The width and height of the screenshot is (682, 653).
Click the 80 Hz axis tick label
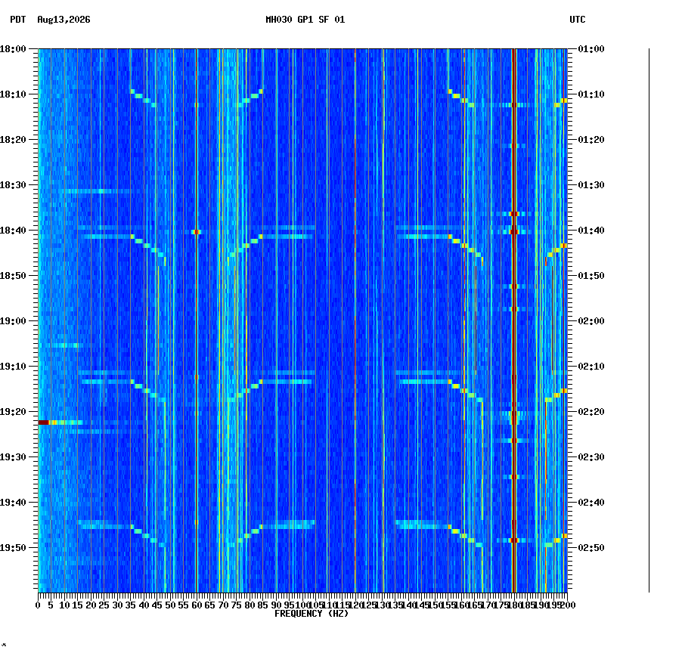pyautogui.click(x=250, y=605)
